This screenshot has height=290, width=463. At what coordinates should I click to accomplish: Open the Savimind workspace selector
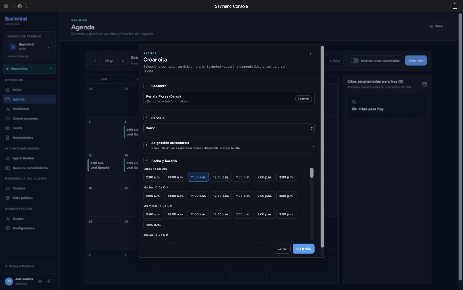tap(30, 46)
